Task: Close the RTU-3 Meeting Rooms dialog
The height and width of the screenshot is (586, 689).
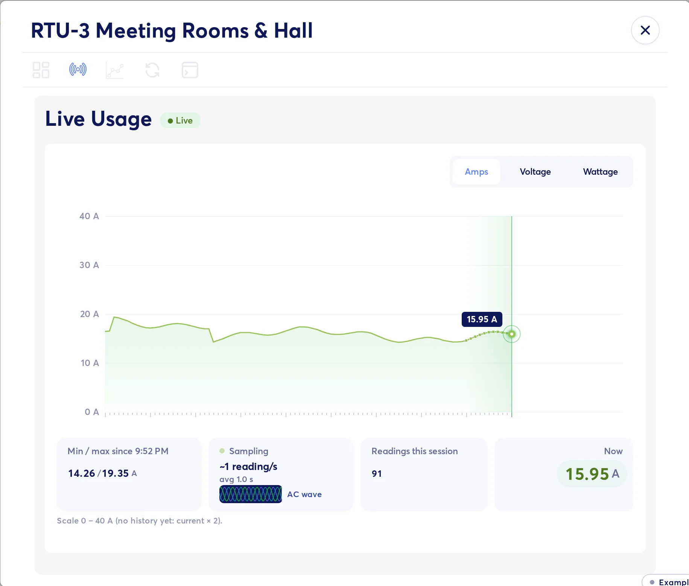Action: 645,30
